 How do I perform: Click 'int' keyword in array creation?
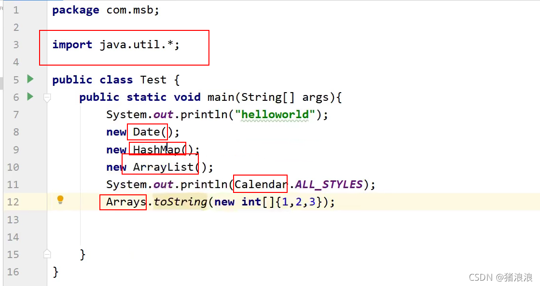[x=251, y=202]
